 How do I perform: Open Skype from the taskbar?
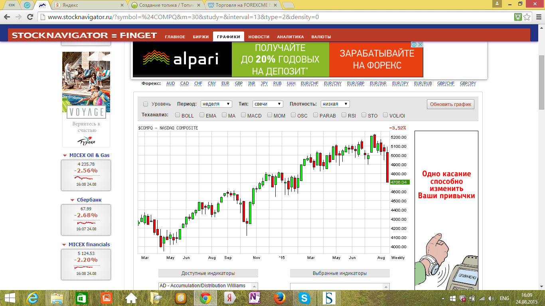point(304,298)
